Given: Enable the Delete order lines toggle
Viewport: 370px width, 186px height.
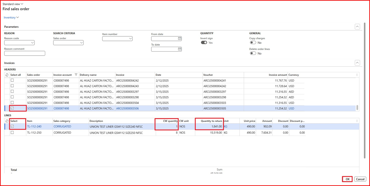Looking at the screenshot, I should (253, 54).
